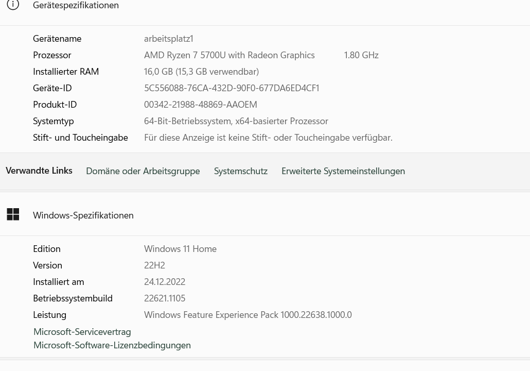Click the 1.80 GHz processor speed value
This screenshot has width=530, height=371.
[x=361, y=55]
